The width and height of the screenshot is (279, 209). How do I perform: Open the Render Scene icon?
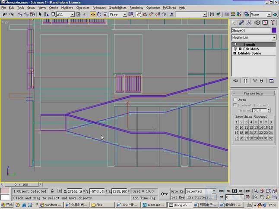247,14
